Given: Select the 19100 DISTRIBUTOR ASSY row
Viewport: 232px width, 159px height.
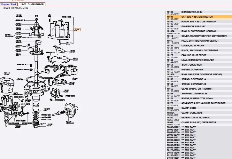Looking at the screenshot, I should pyautogui.click(x=199, y=13).
